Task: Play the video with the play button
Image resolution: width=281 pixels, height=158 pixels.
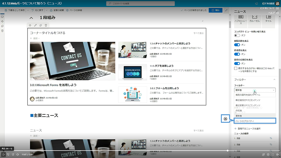Action: click(3, 154)
